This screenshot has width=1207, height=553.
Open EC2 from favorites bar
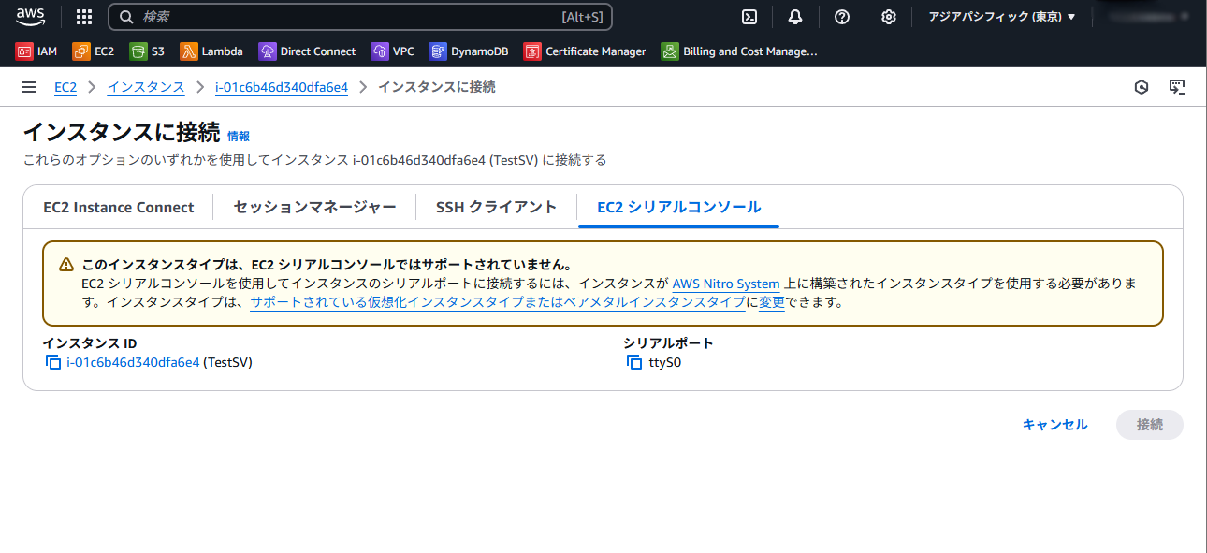pos(94,51)
